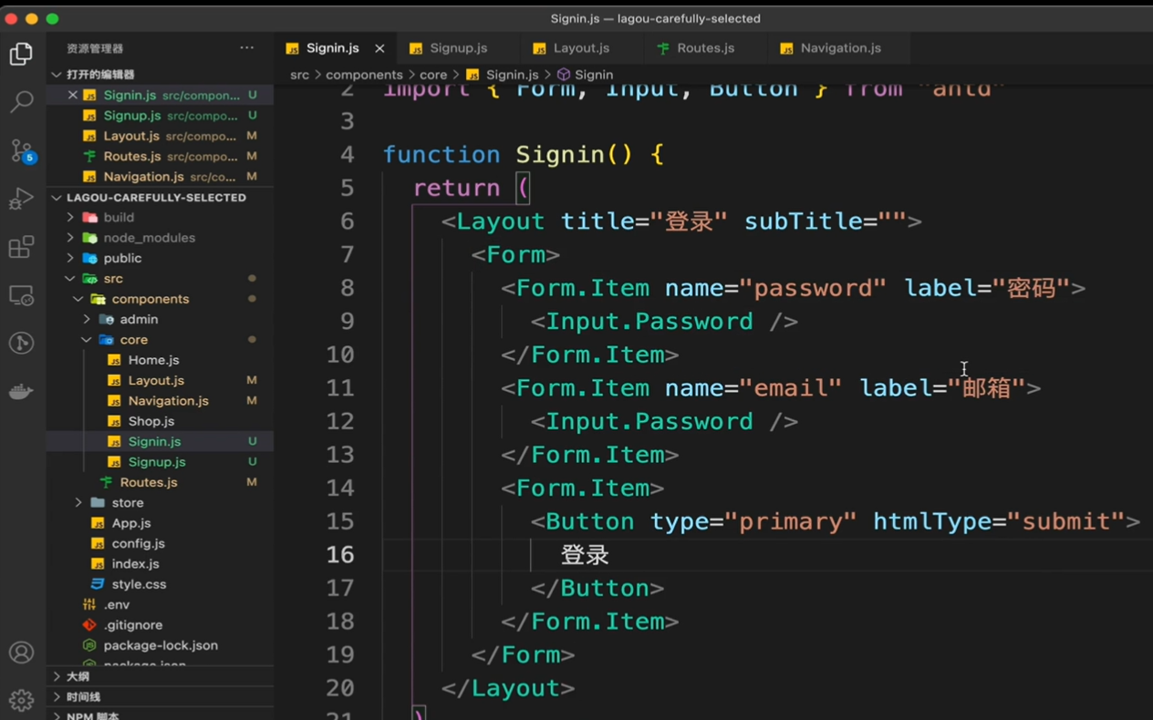Switch to the Navigation.js tab
Image resolution: width=1153 pixels, height=720 pixels.
(840, 48)
